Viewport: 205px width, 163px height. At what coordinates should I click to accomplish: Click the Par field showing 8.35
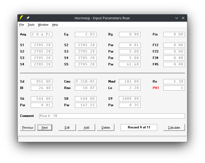[x=130, y=105]
